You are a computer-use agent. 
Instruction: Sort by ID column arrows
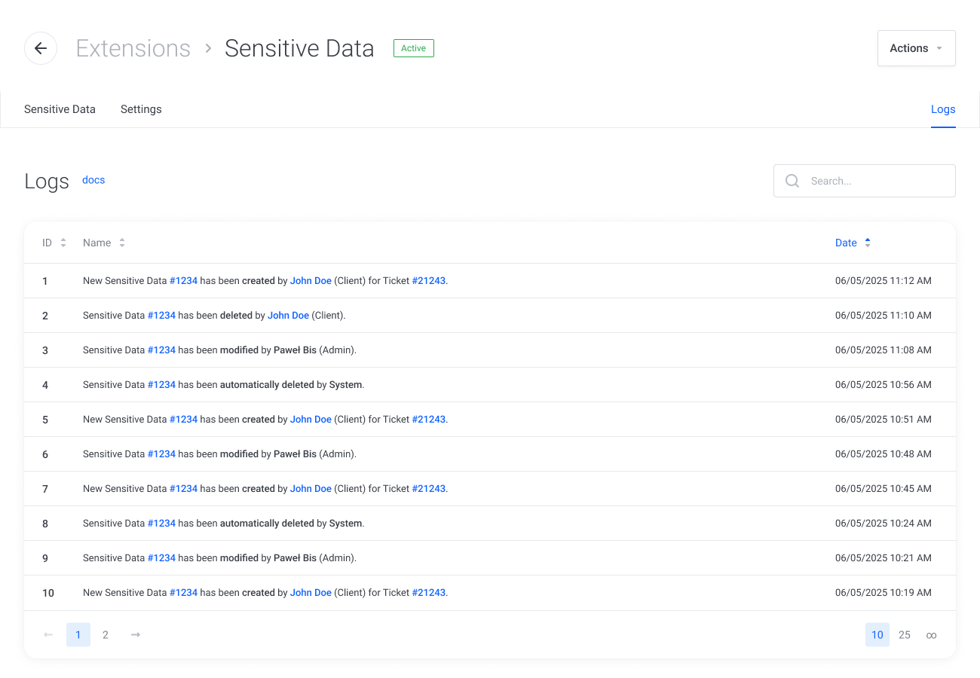63,243
